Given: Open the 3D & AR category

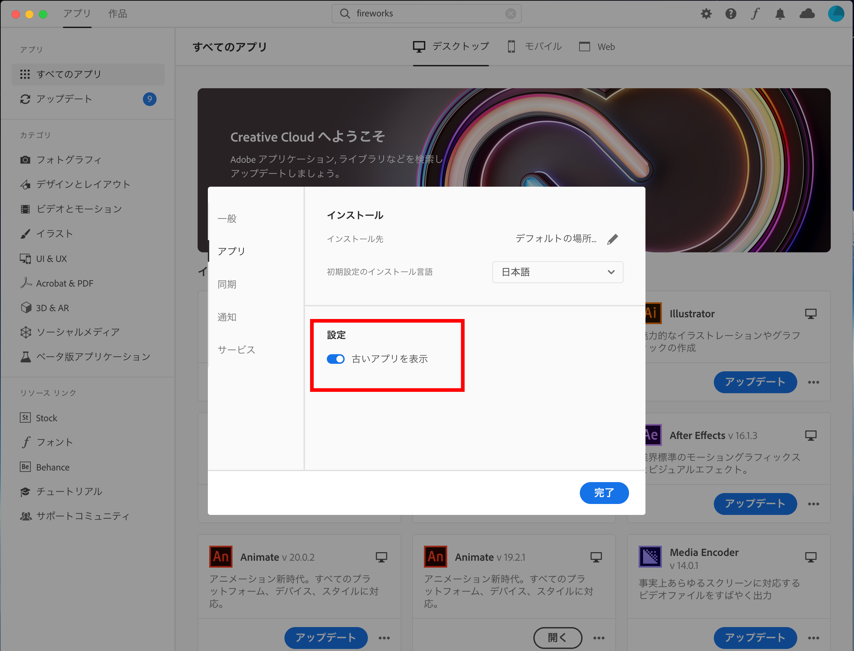Looking at the screenshot, I should coord(44,308).
